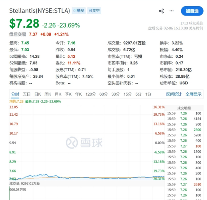Click the $7.28 current price
The image size is (207, 200).
tap(24, 23)
